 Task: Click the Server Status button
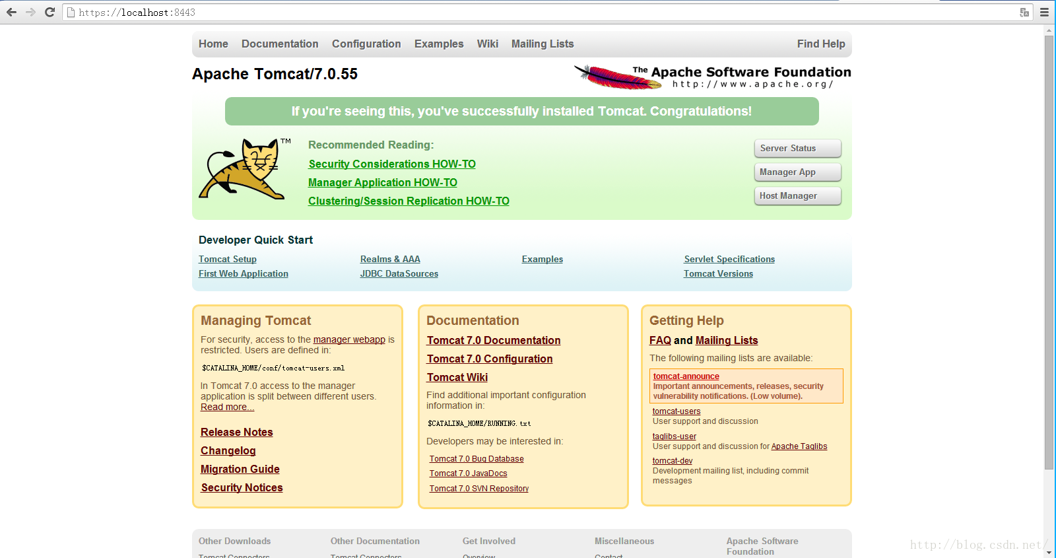[797, 148]
